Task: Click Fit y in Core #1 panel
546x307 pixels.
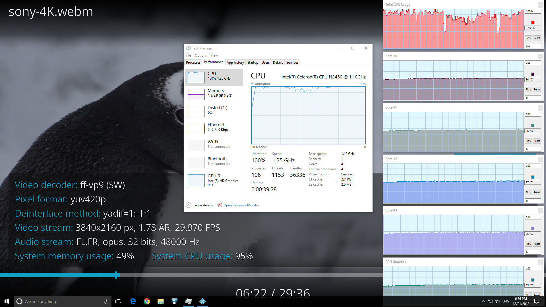Action: [528, 141]
